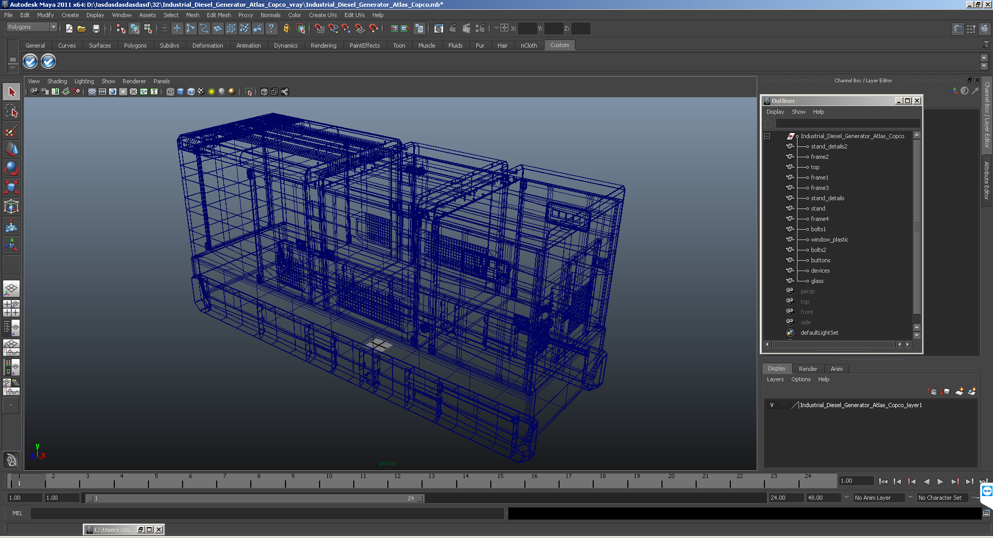The width and height of the screenshot is (993, 538).
Task: Switch to the Anim layer tab
Action: coord(837,369)
